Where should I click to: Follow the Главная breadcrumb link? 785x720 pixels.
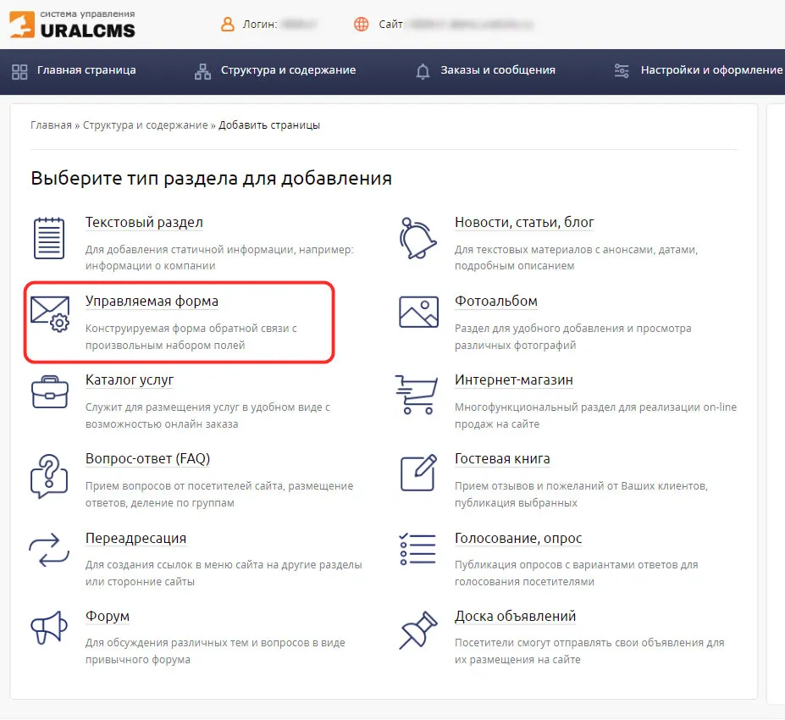click(x=51, y=125)
